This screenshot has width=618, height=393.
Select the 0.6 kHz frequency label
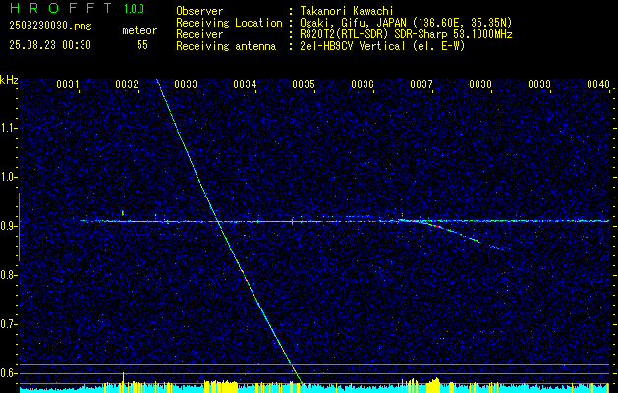coord(7,373)
